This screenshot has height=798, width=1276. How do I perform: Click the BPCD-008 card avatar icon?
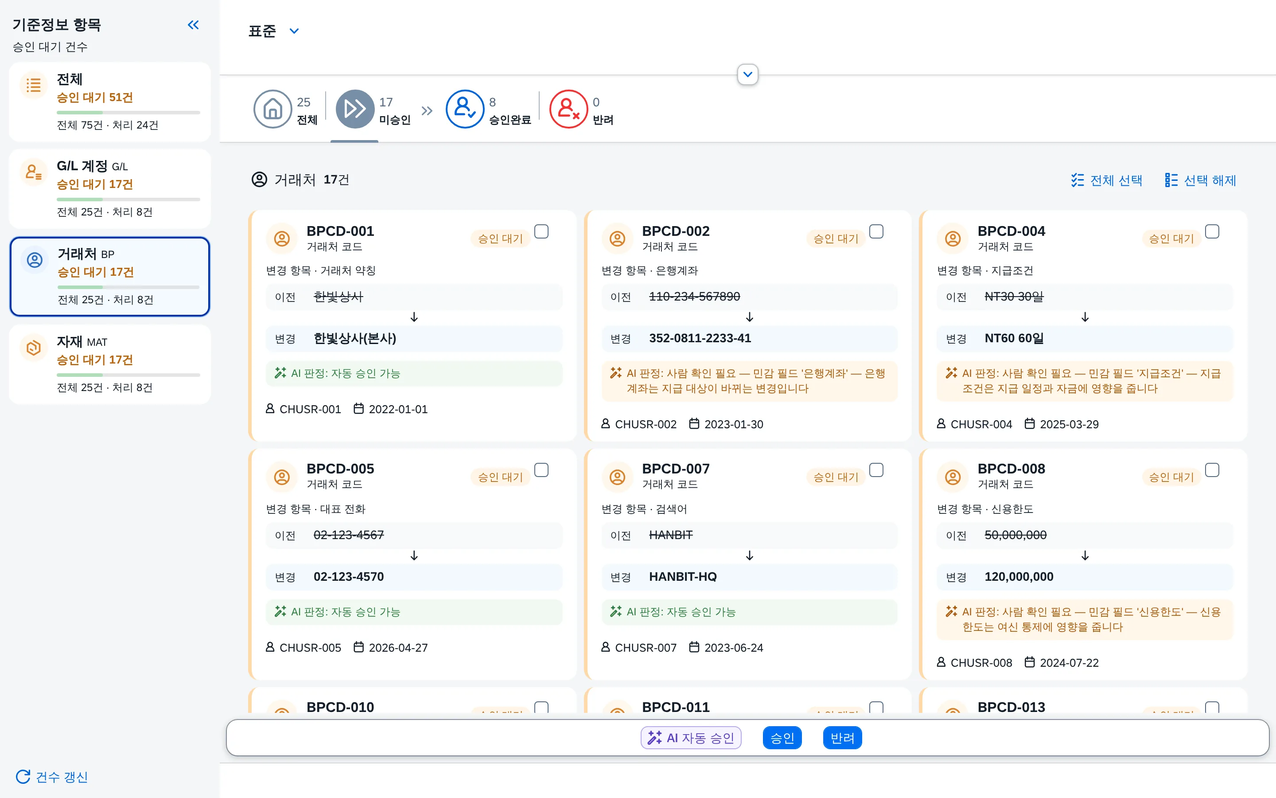point(952,477)
